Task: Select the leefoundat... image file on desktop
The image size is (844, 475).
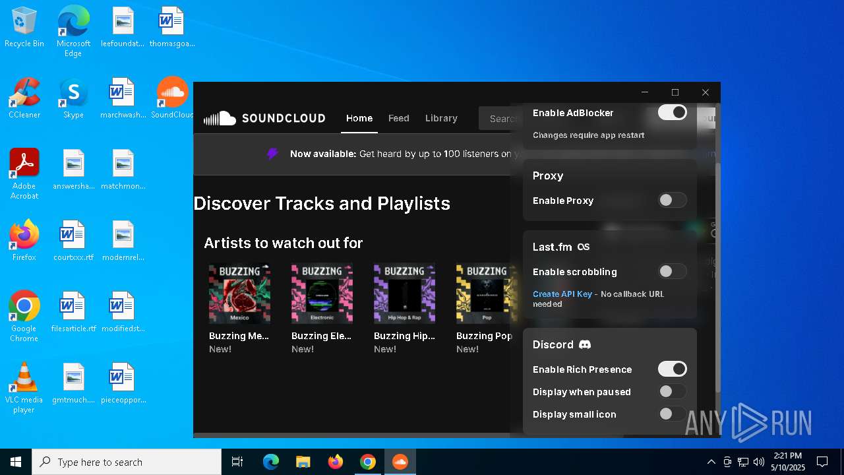Action: 123,28
